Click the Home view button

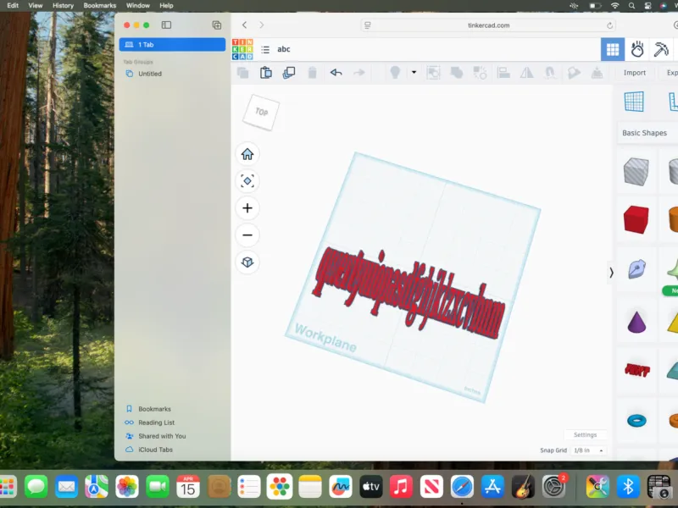[247, 154]
